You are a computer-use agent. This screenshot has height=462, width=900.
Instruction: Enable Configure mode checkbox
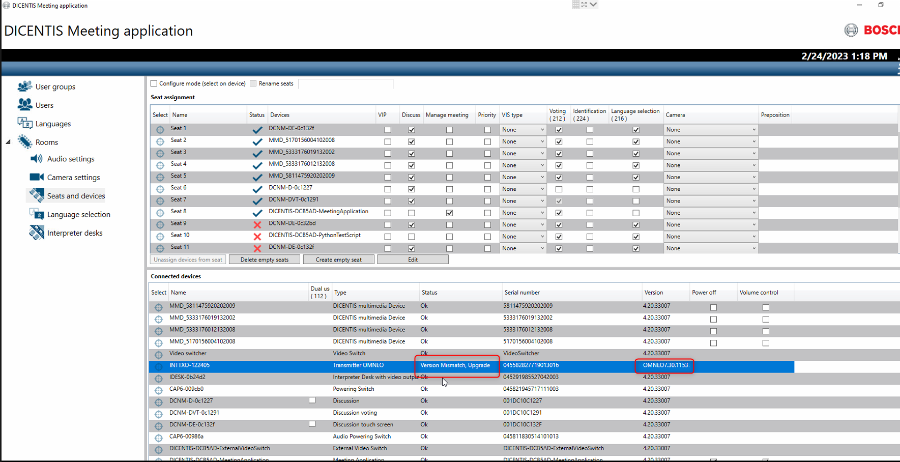coord(154,83)
